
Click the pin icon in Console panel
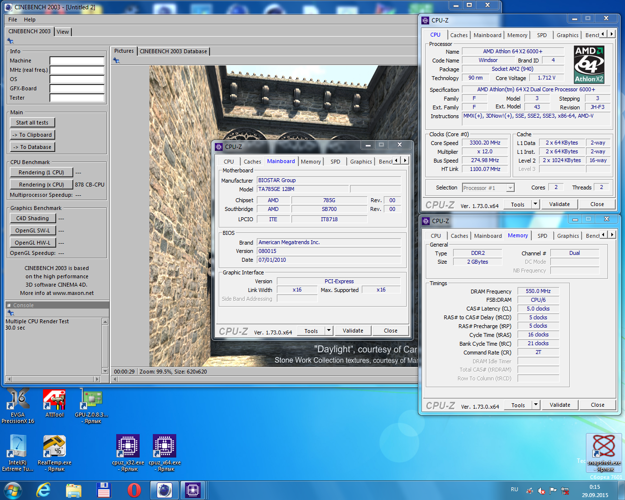[x=11, y=312]
